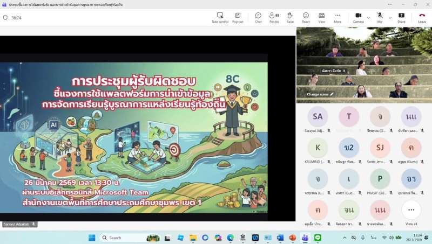
Task: Click Change scene in Together mode
Action: pyautogui.click(x=320, y=94)
